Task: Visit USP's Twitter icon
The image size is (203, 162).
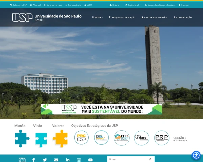Action: [x=45, y=160]
